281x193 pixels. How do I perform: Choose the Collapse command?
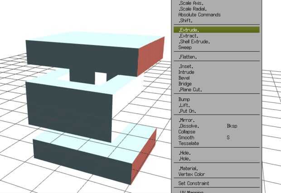[217, 132]
